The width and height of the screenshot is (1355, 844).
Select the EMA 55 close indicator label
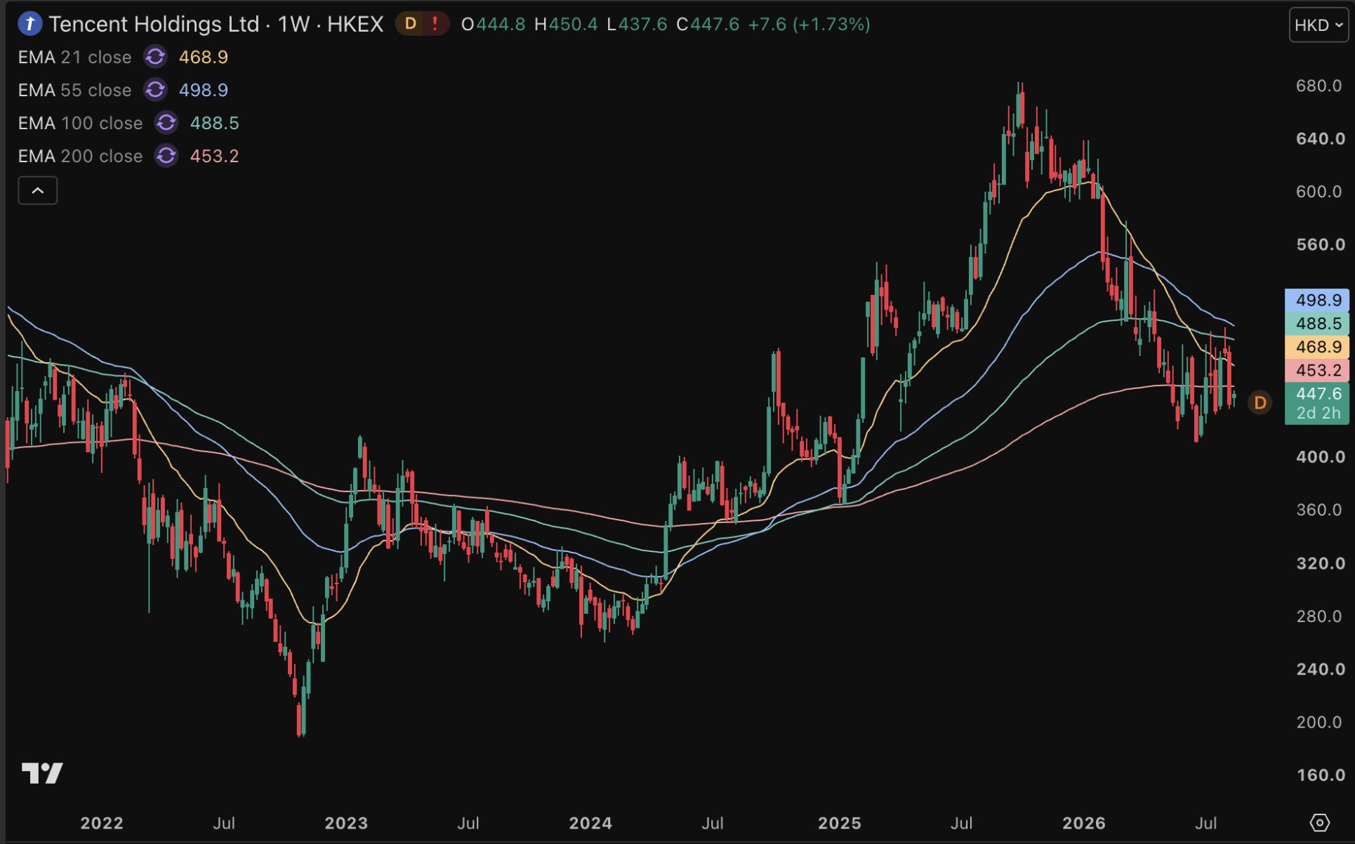(x=74, y=90)
